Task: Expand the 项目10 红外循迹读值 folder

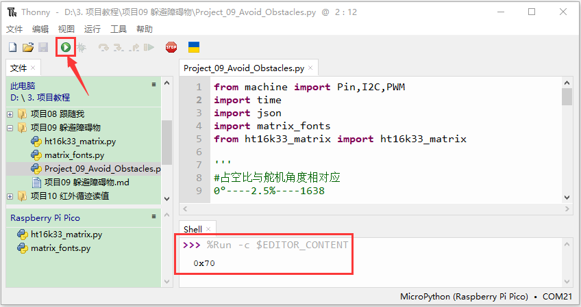Action: pyautogui.click(x=10, y=196)
